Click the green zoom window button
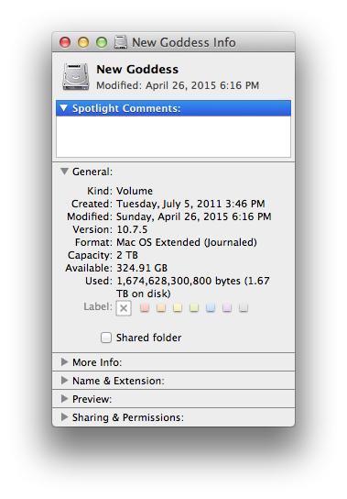 102,42
